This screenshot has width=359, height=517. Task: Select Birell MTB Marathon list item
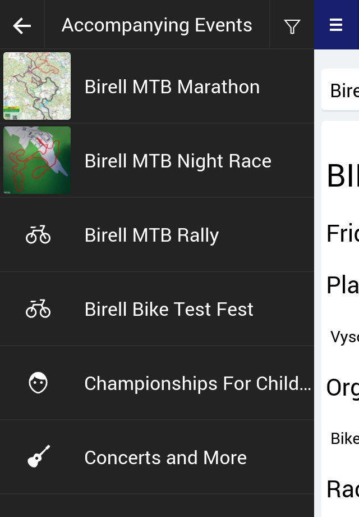click(157, 87)
